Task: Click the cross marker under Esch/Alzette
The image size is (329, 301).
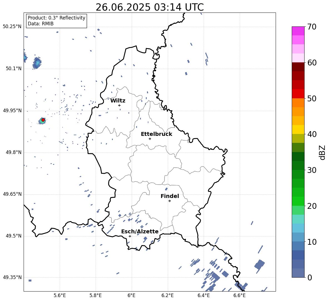Action: click(x=130, y=236)
